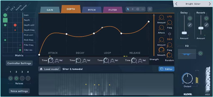Switch to the PITCH tab

point(92,10)
